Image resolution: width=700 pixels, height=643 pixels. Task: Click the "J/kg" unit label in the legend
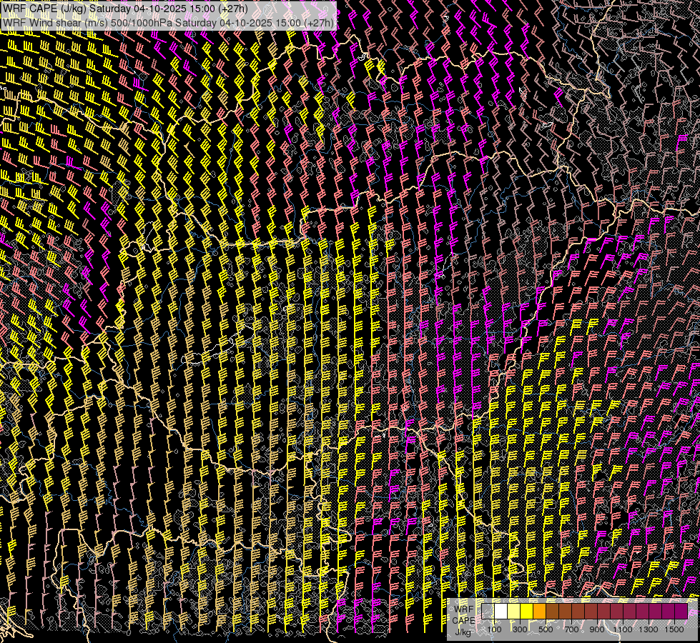coord(463,632)
